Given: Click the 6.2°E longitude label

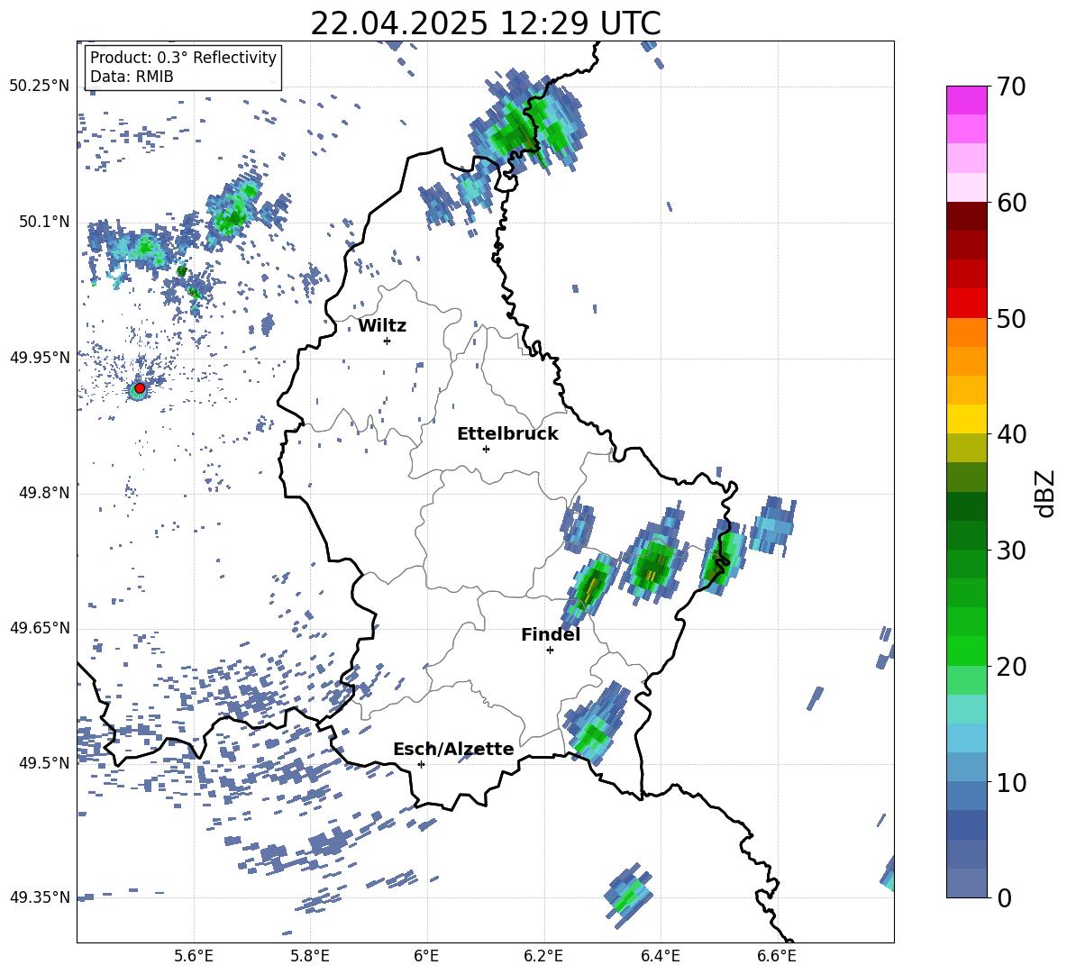Looking at the screenshot, I should pyautogui.click(x=543, y=956).
